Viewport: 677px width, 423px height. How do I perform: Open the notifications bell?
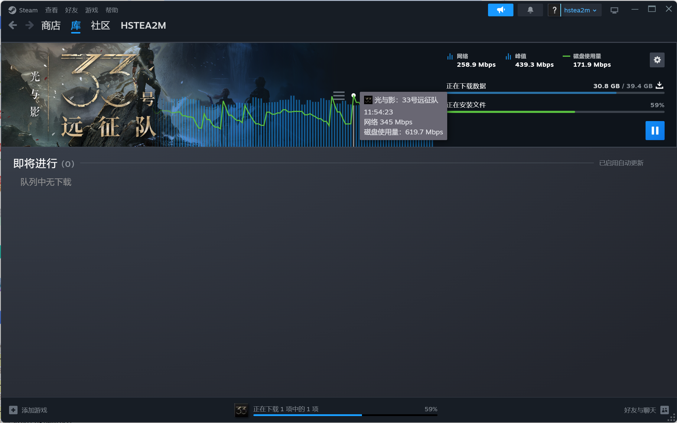pyautogui.click(x=530, y=10)
